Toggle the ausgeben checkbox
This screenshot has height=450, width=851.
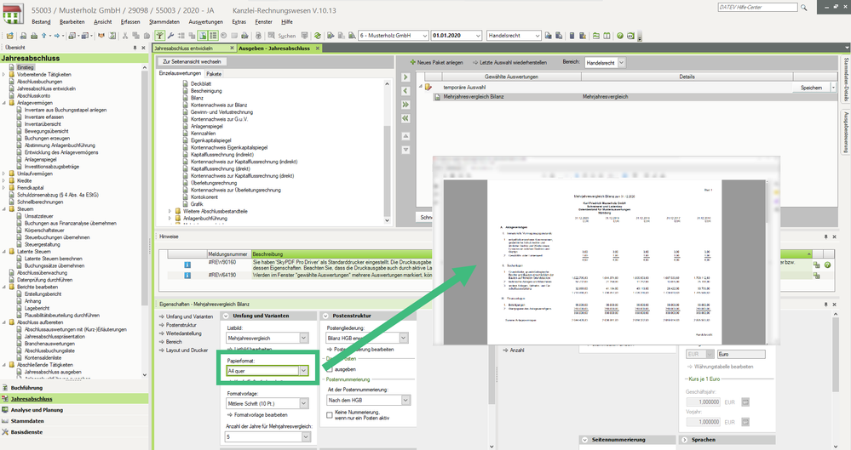tap(330, 369)
